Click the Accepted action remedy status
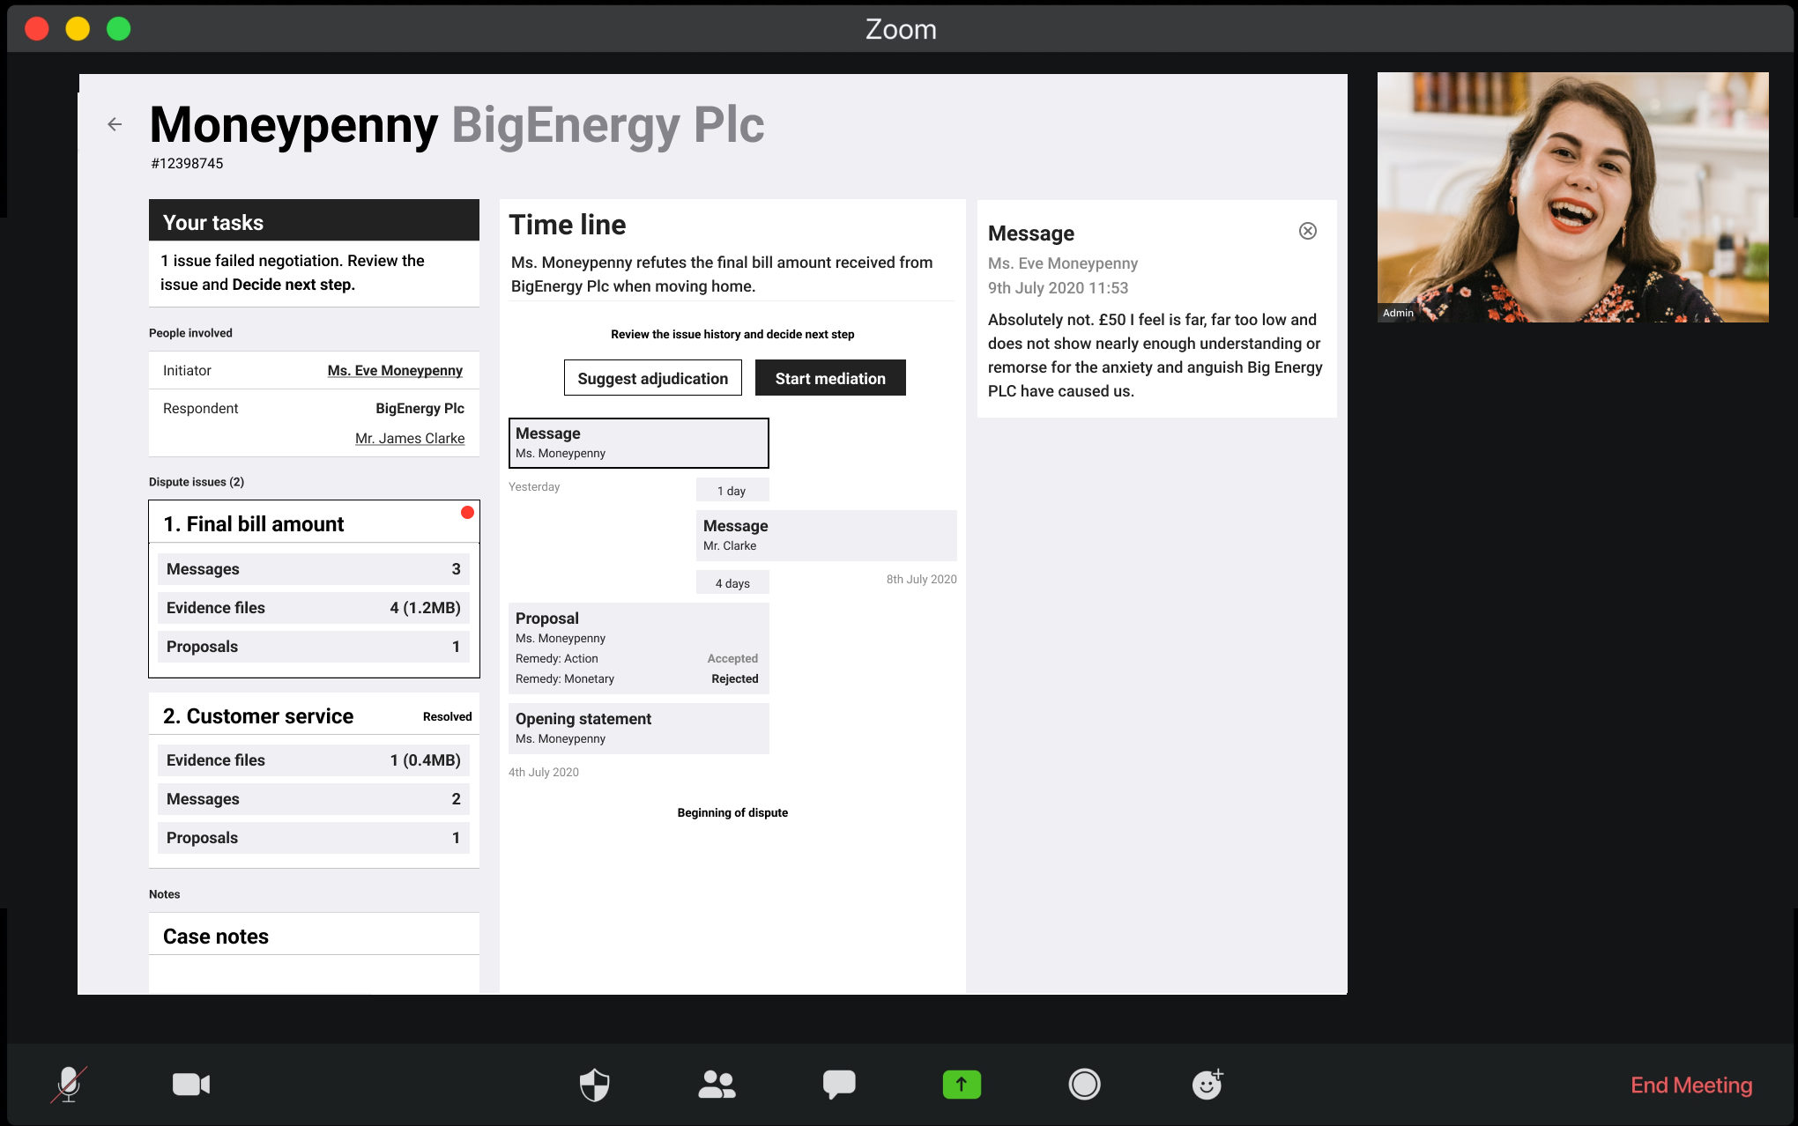This screenshot has width=1798, height=1126. 732,659
